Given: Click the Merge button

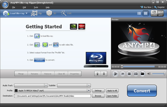Looking at the screenshot, I should click(x=21, y=74).
